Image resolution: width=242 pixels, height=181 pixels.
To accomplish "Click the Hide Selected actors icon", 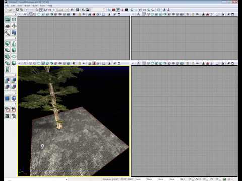I will point(14,110).
